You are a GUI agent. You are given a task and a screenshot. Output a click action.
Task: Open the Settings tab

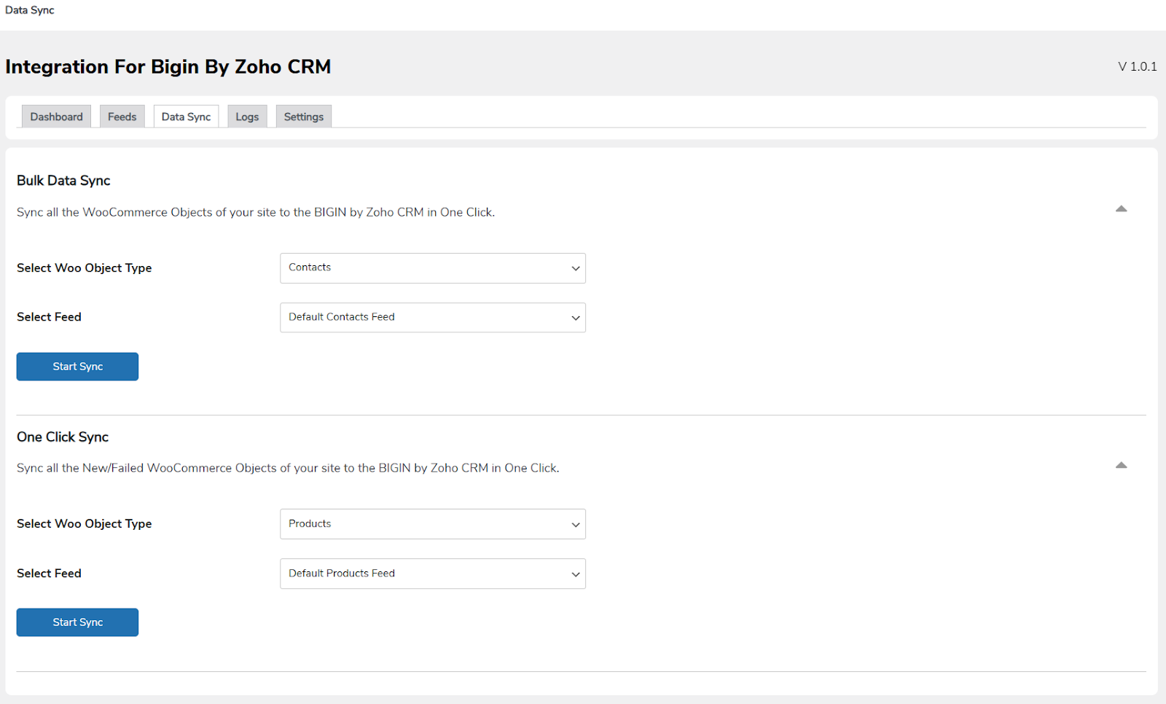coord(303,117)
